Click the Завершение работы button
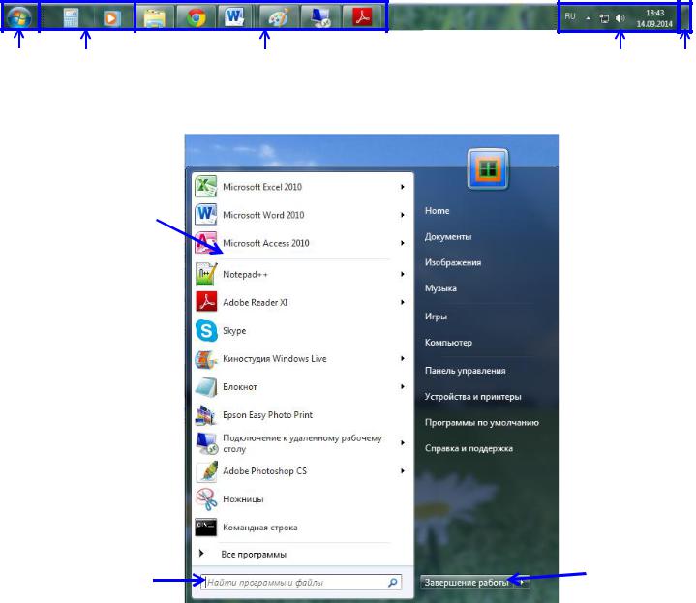Screen dimensions: 696x603 pos(466,582)
